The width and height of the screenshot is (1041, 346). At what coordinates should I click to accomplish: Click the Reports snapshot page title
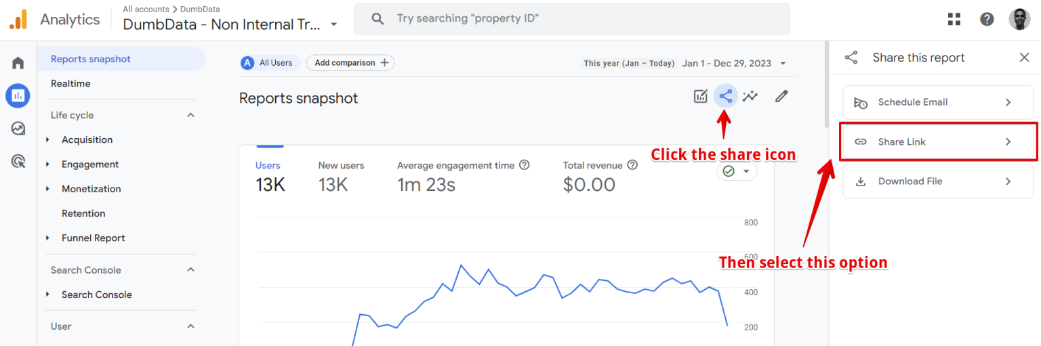point(298,98)
